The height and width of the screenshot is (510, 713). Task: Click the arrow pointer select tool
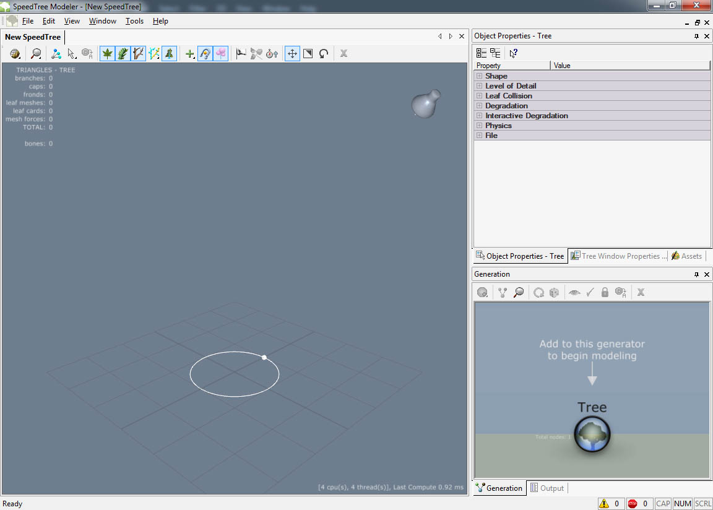pos(72,54)
